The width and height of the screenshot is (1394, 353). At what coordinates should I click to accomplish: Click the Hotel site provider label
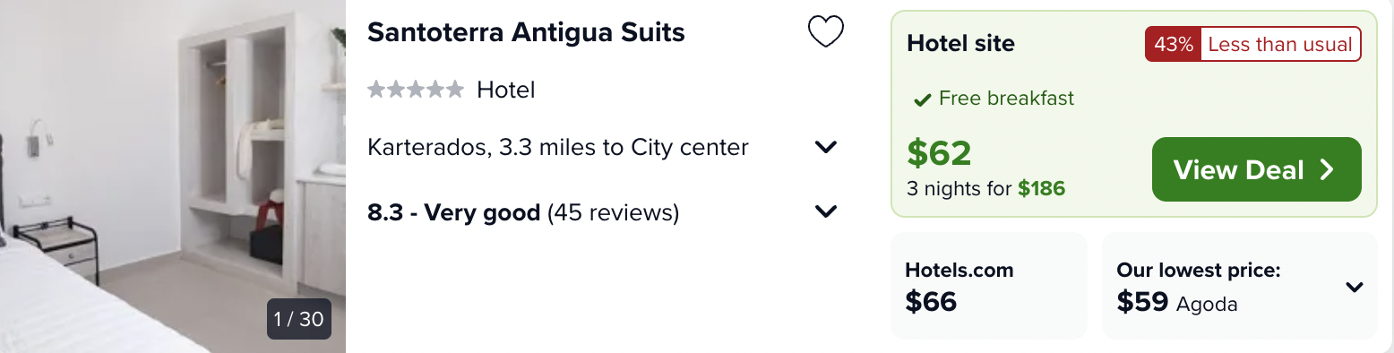click(960, 43)
